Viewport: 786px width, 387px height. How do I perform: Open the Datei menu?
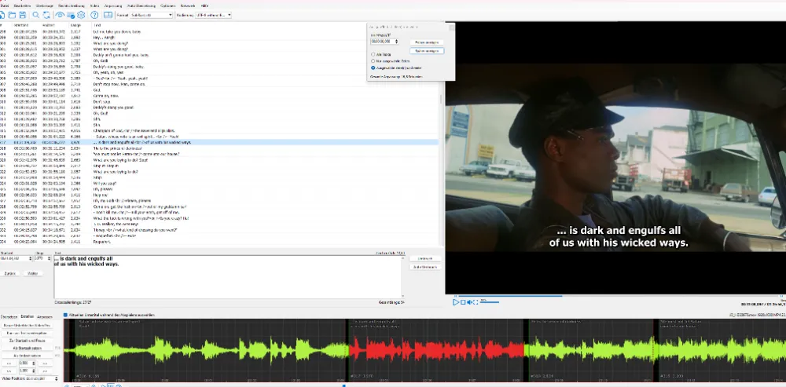click(5, 5)
